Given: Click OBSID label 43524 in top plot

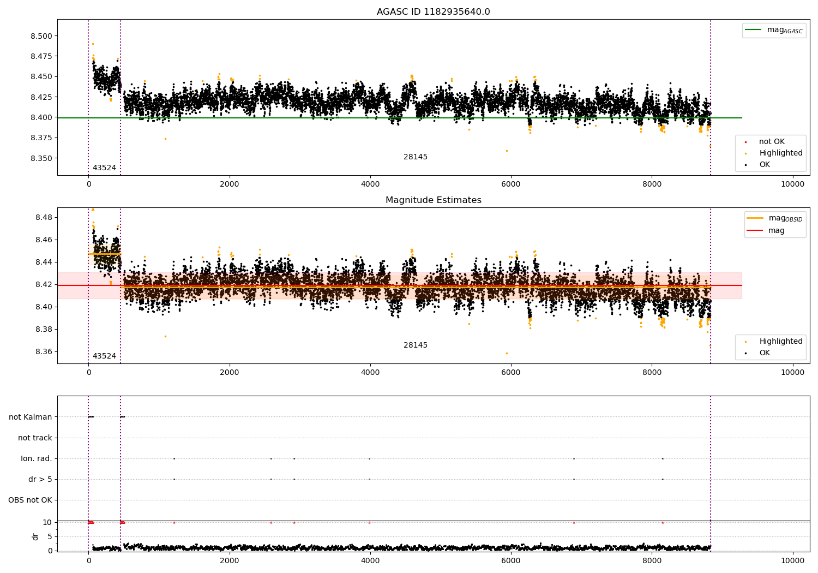Looking at the screenshot, I should tap(104, 168).
